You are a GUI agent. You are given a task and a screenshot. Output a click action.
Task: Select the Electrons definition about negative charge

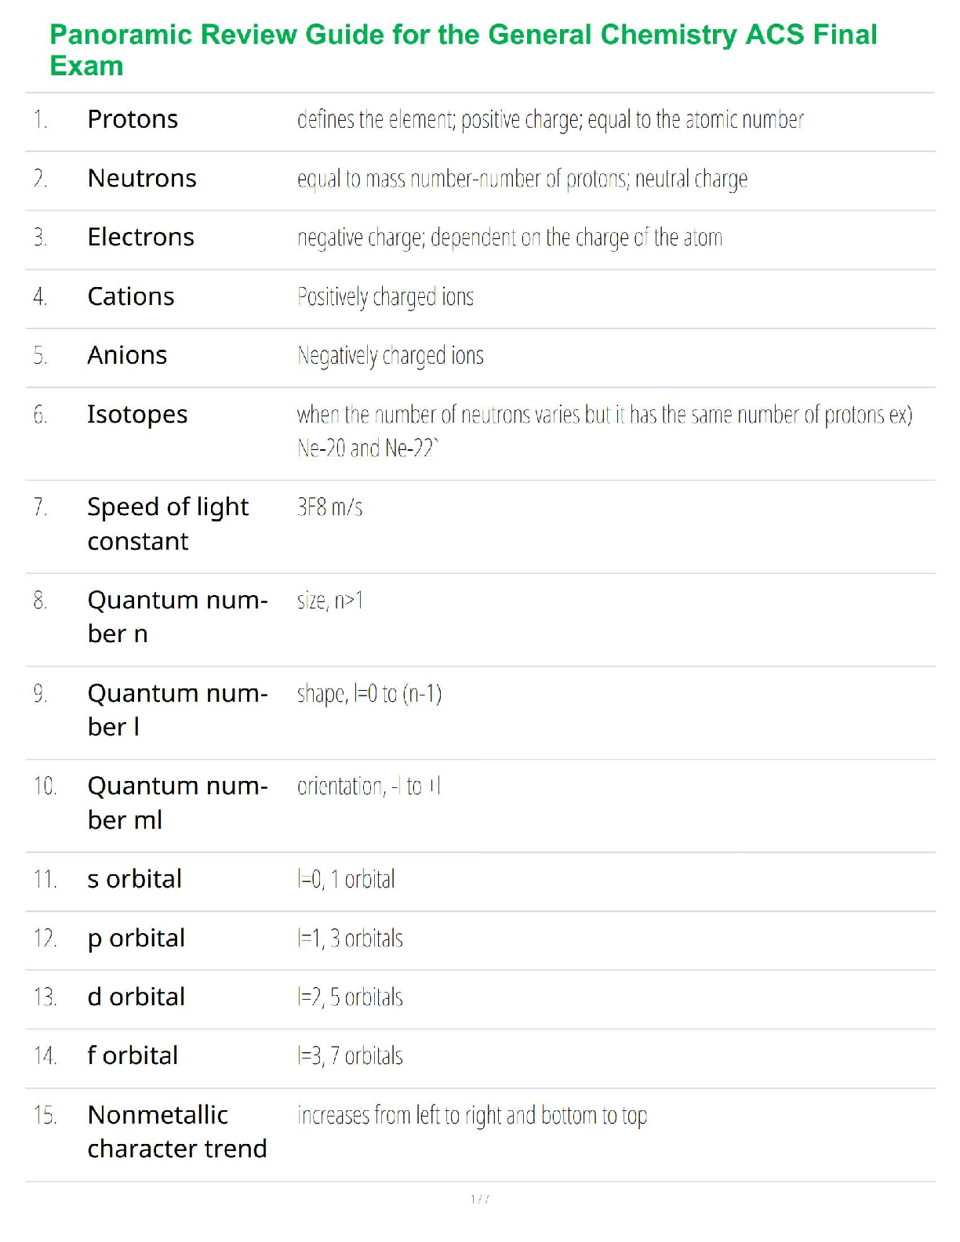509,238
